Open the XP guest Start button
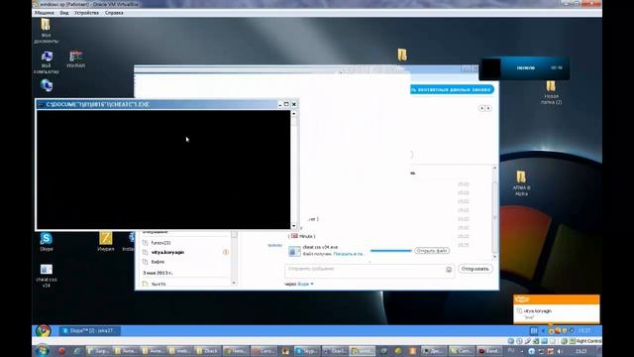634x357 pixels. pos(44,330)
